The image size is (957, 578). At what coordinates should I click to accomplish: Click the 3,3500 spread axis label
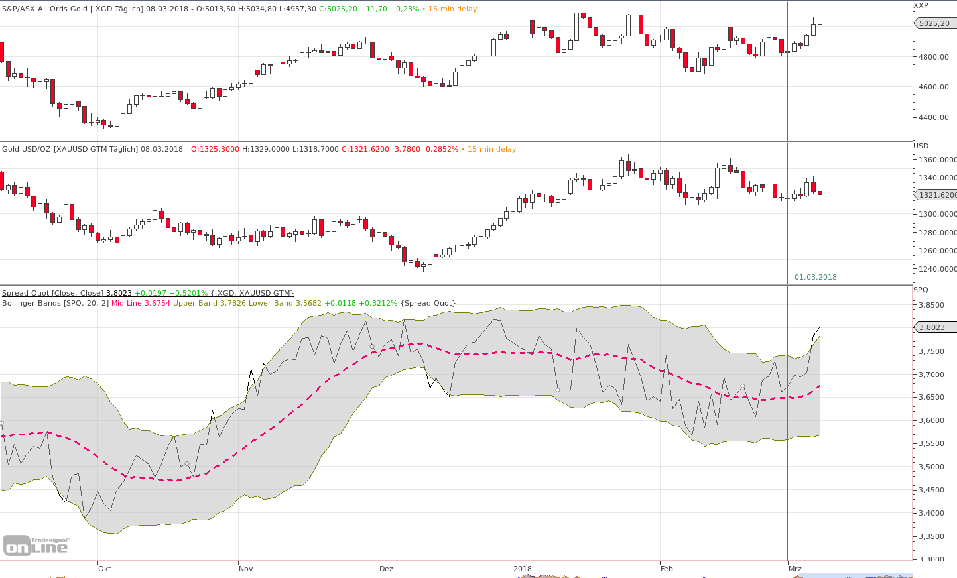coord(932,537)
